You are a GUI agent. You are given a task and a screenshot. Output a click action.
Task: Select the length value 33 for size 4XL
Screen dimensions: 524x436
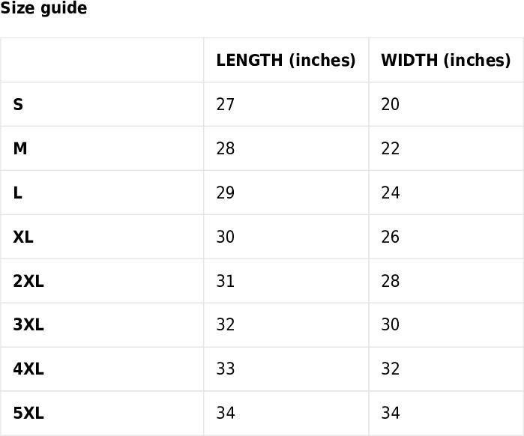[x=226, y=369]
